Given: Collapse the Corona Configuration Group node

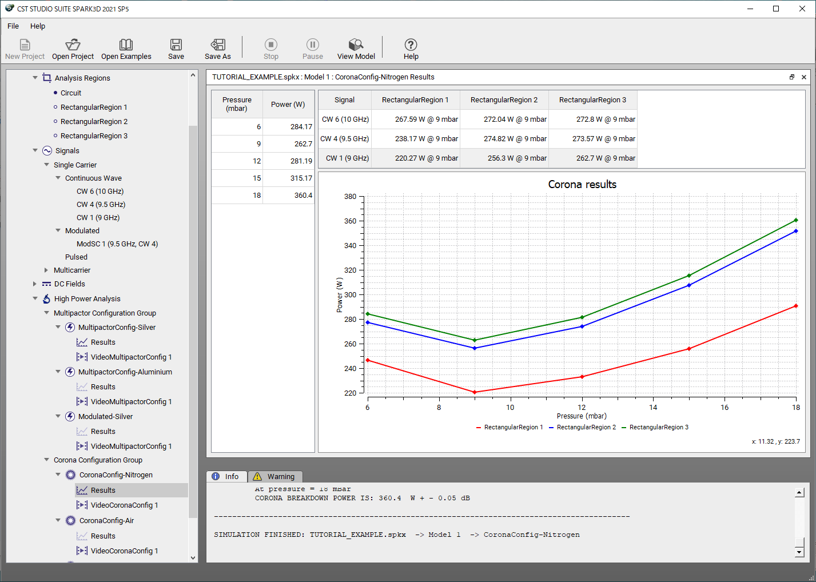Looking at the screenshot, I should pyautogui.click(x=46, y=460).
